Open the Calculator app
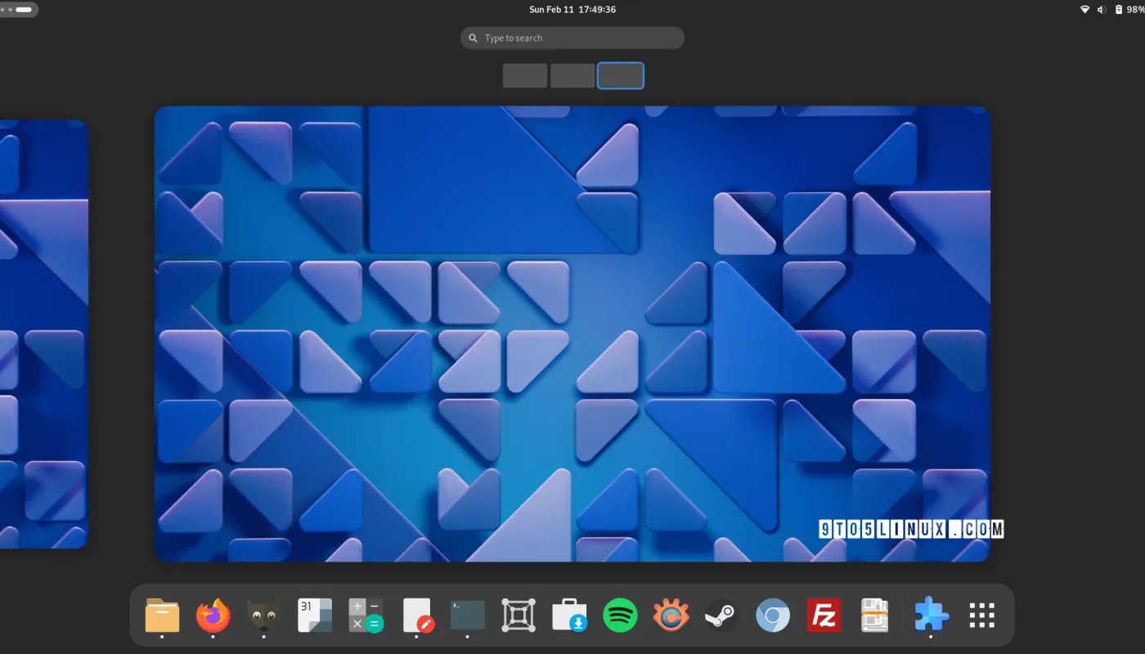The height and width of the screenshot is (654, 1145). [x=366, y=615]
